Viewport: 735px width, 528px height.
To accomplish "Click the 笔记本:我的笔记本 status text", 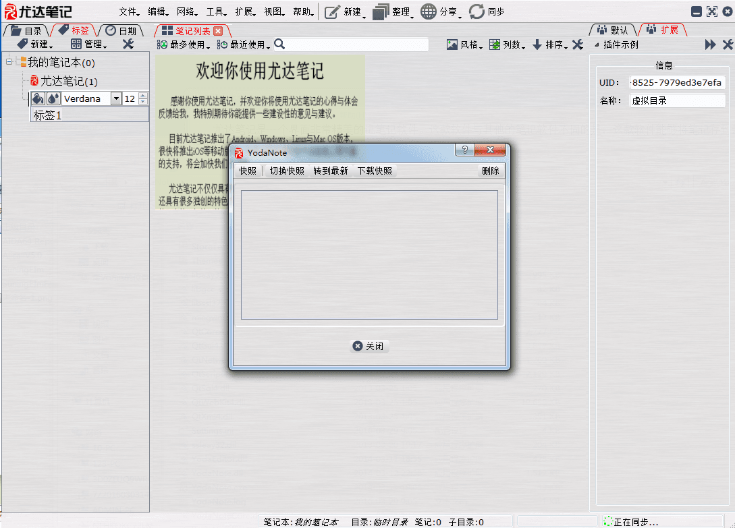I will 300,522.
